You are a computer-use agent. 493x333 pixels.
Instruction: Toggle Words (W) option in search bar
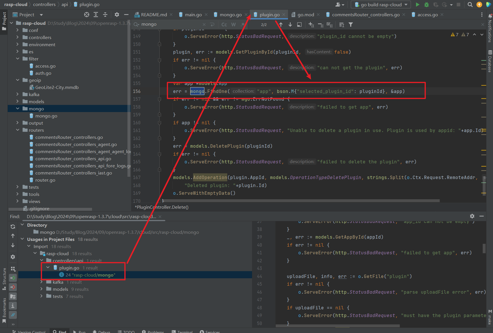point(234,25)
